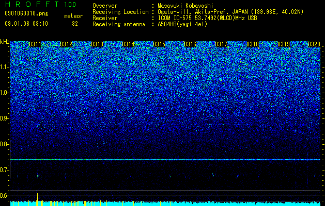The height and width of the screenshot is (206, 325).
Task: Select the 0901060310.png filename text
Action: [x=26, y=13]
